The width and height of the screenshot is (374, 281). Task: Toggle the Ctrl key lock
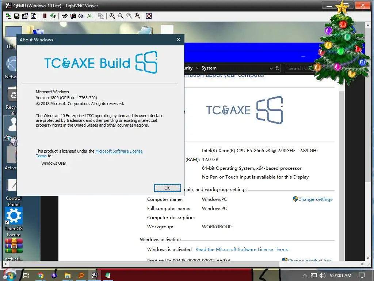81,16
